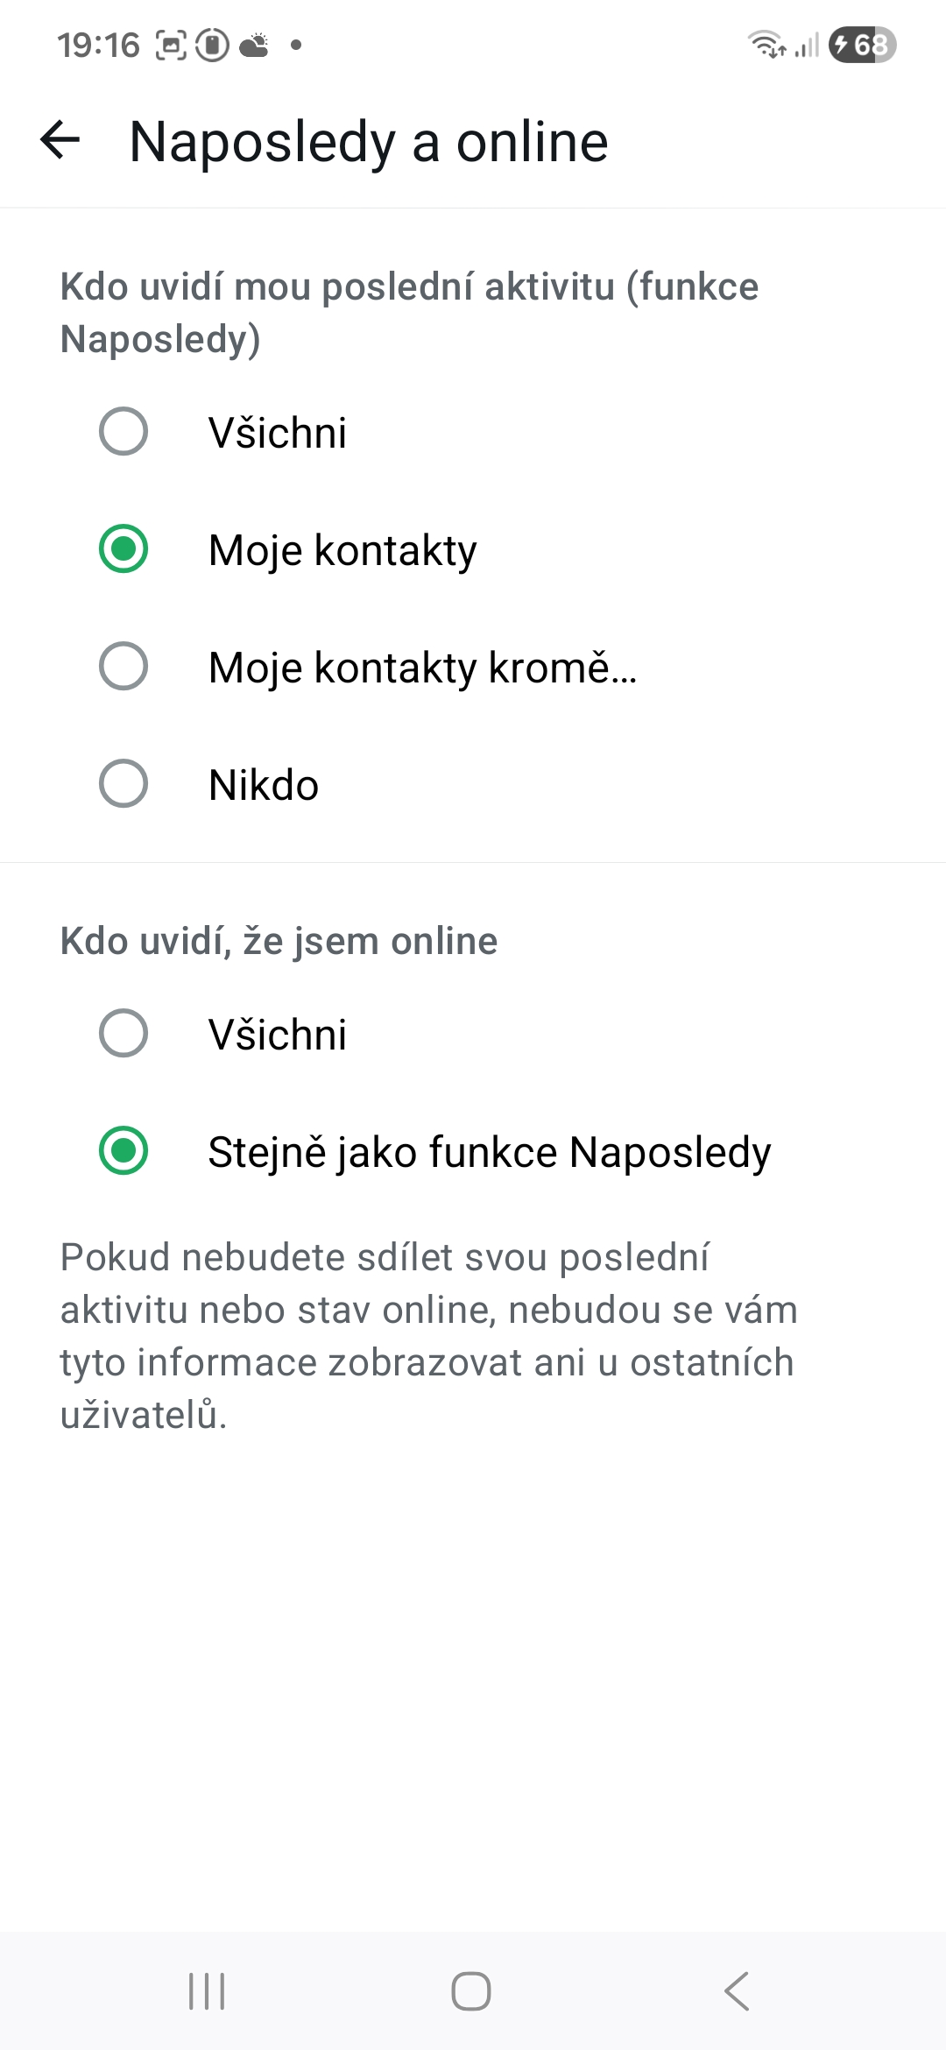Select Všichni for last seen visibility
Screen dimensions: 946x2050
(124, 432)
